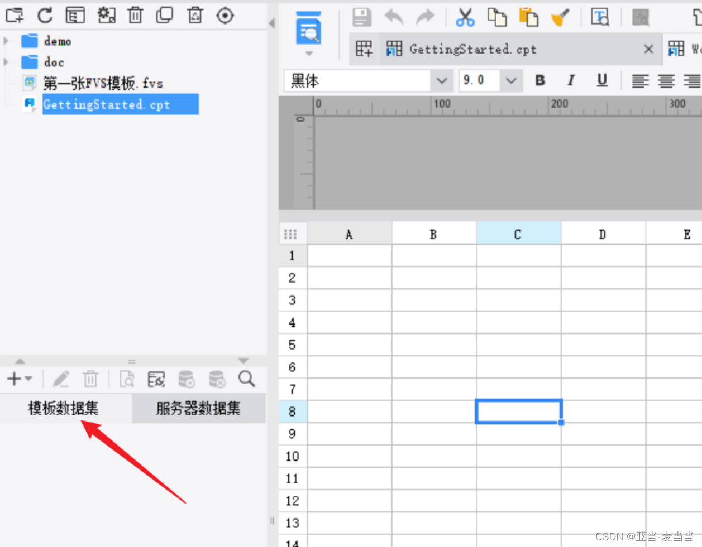The height and width of the screenshot is (547, 702).
Task: Click the database icon with gear badge
Action: click(187, 379)
